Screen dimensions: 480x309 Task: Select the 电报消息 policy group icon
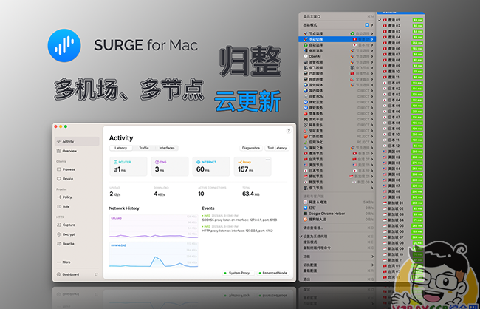pos(306,50)
